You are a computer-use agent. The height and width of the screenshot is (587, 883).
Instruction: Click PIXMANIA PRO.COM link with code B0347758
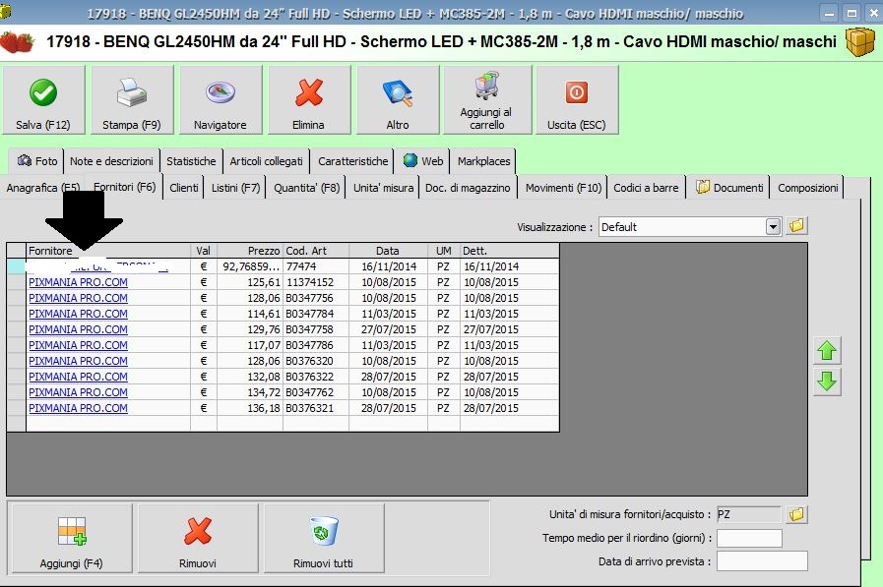coord(79,329)
